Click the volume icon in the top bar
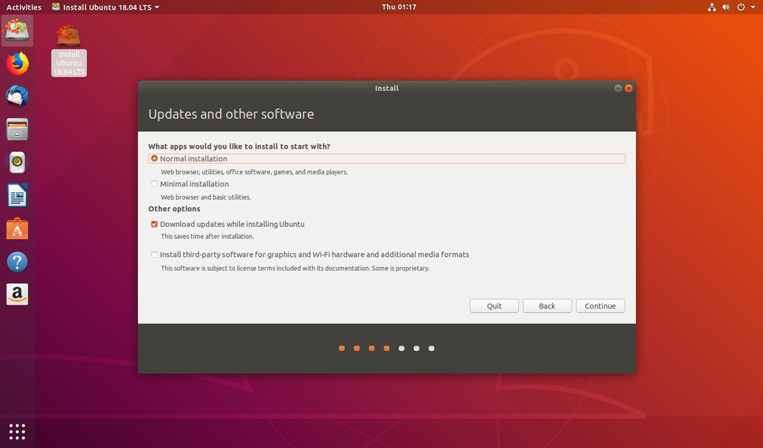The width and height of the screenshot is (763, 448). (726, 7)
